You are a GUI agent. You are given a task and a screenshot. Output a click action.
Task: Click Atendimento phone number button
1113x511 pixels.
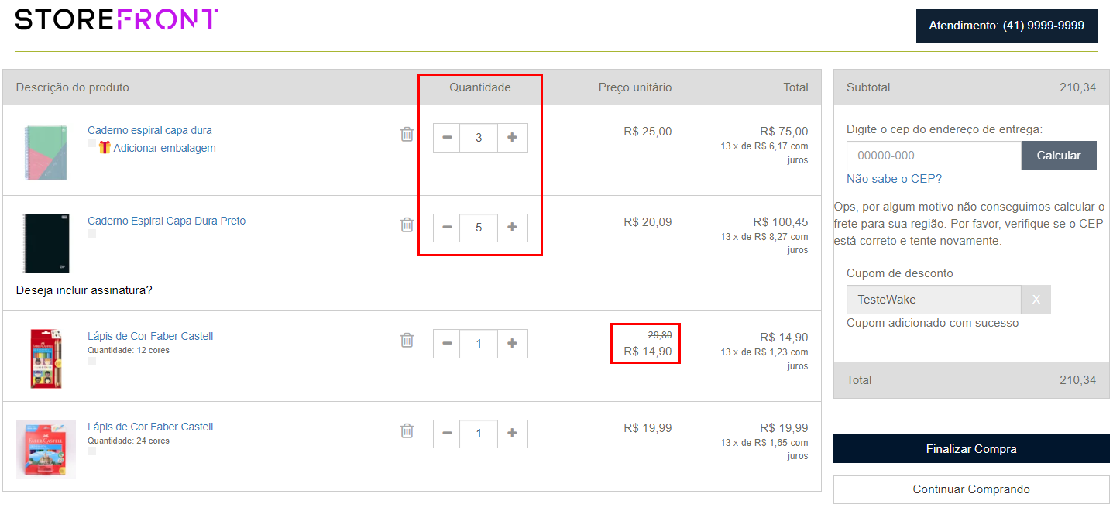coord(1006,26)
